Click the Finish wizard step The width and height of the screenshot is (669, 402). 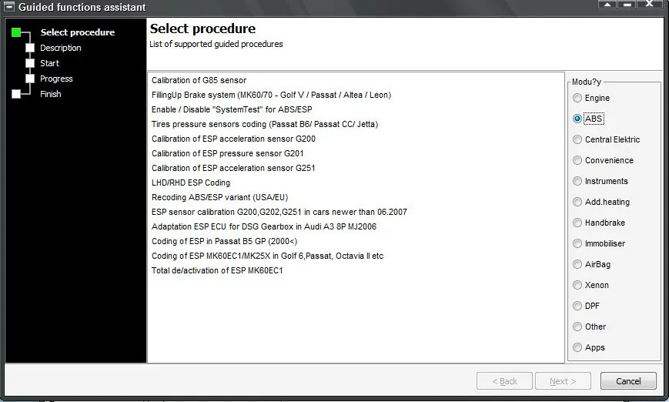click(50, 94)
